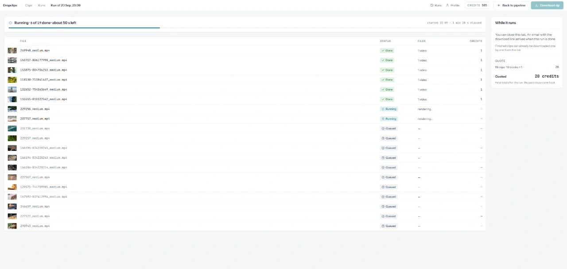Click Queued badge for 166186-834228214_medium.mp4
The image size is (567, 269).
coord(389,167)
